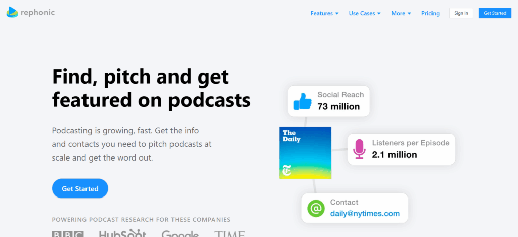Click the rephonic brand name text
Viewport: 518px width, 237px height.
coord(37,12)
